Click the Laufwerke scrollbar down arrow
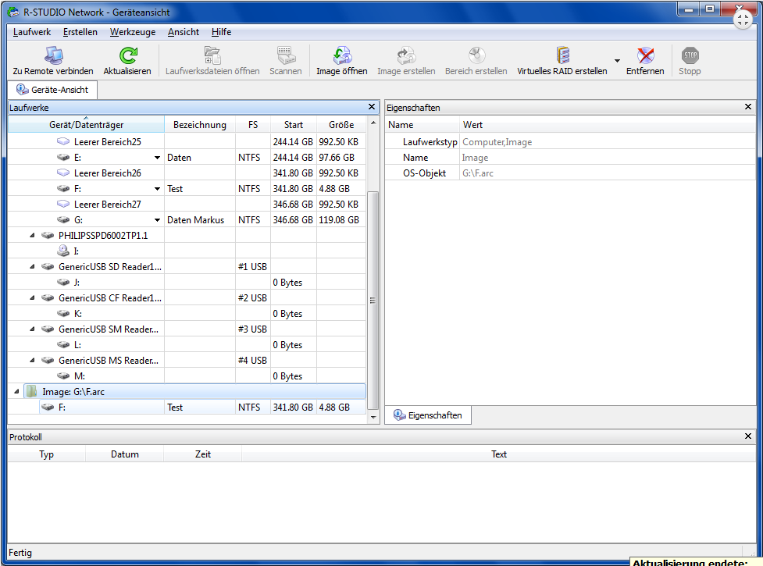The width and height of the screenshot is (763, 566). [373, 417]
